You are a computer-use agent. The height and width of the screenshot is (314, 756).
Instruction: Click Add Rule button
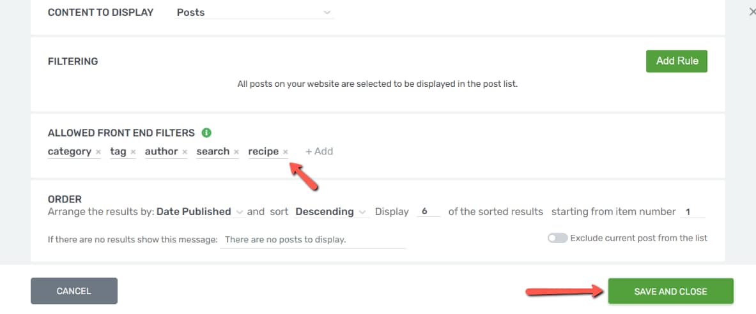click(677, 61)
